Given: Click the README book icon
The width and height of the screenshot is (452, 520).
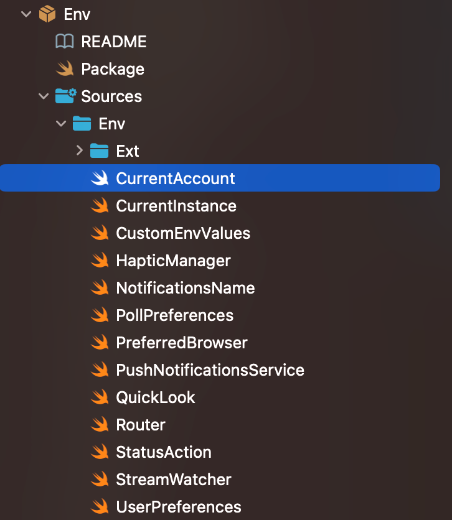Looking at the screenshot, I should [x=64, y=42].
